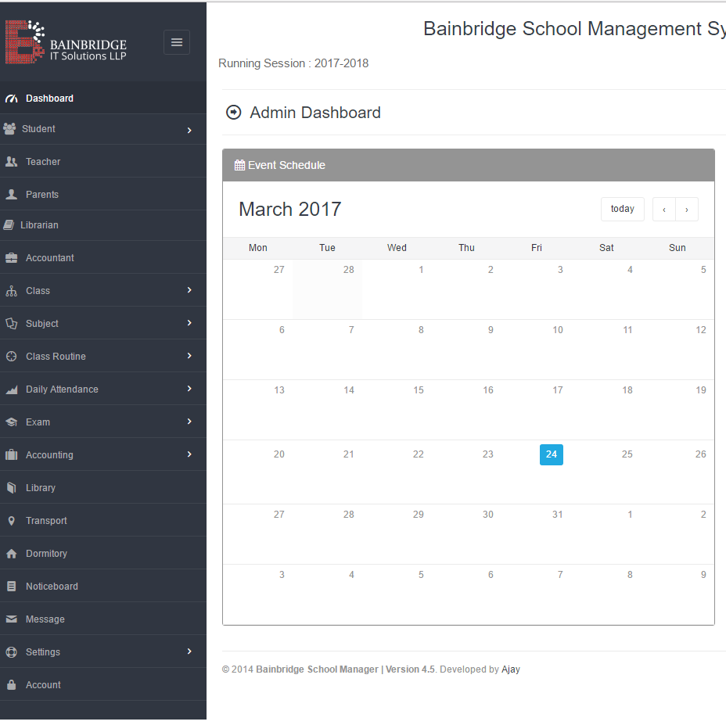Click the today button on the calendar
726x725 pixels.
(622, 209)
